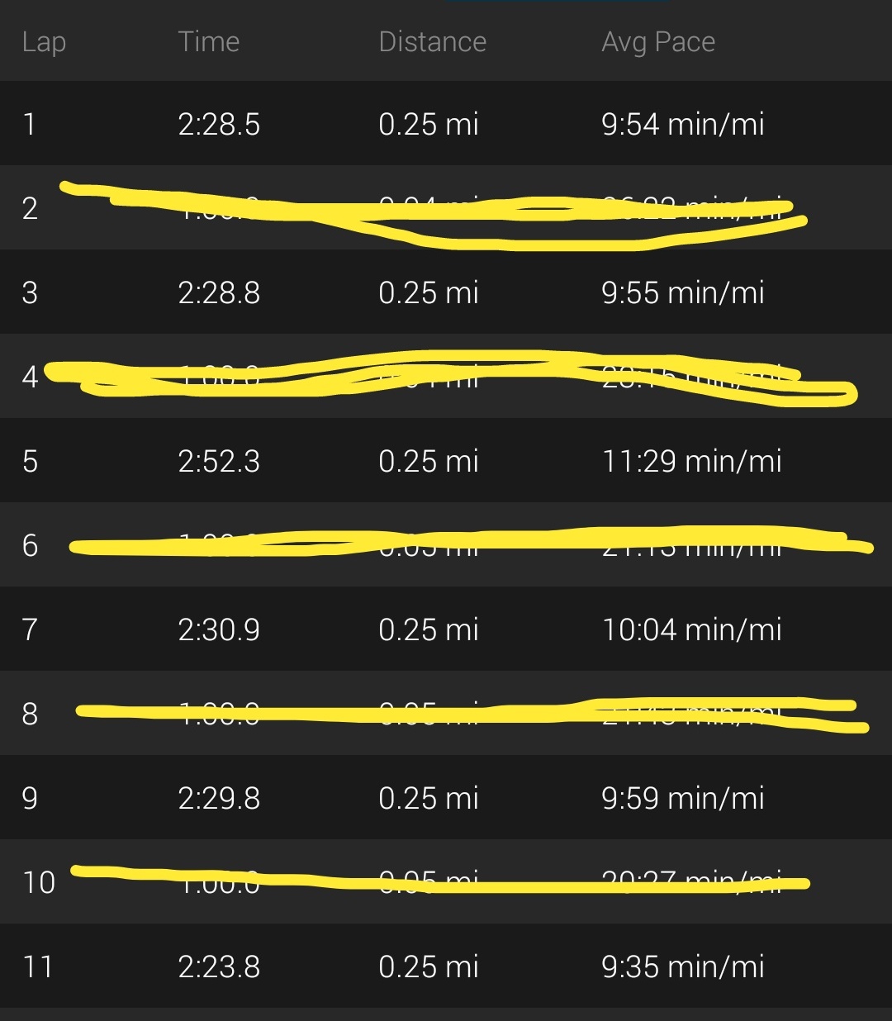Screen dimensions: 892x1021
Task: Click the 9:35 min/mi pace value
Action: pyautogui.click(x=682, y=967)
